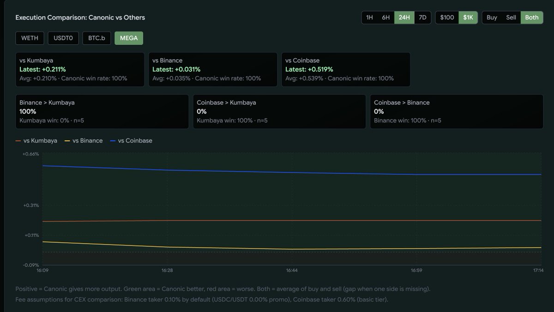Choose the $100 trade size
The image size is (554, 312).
click(447, 18)
